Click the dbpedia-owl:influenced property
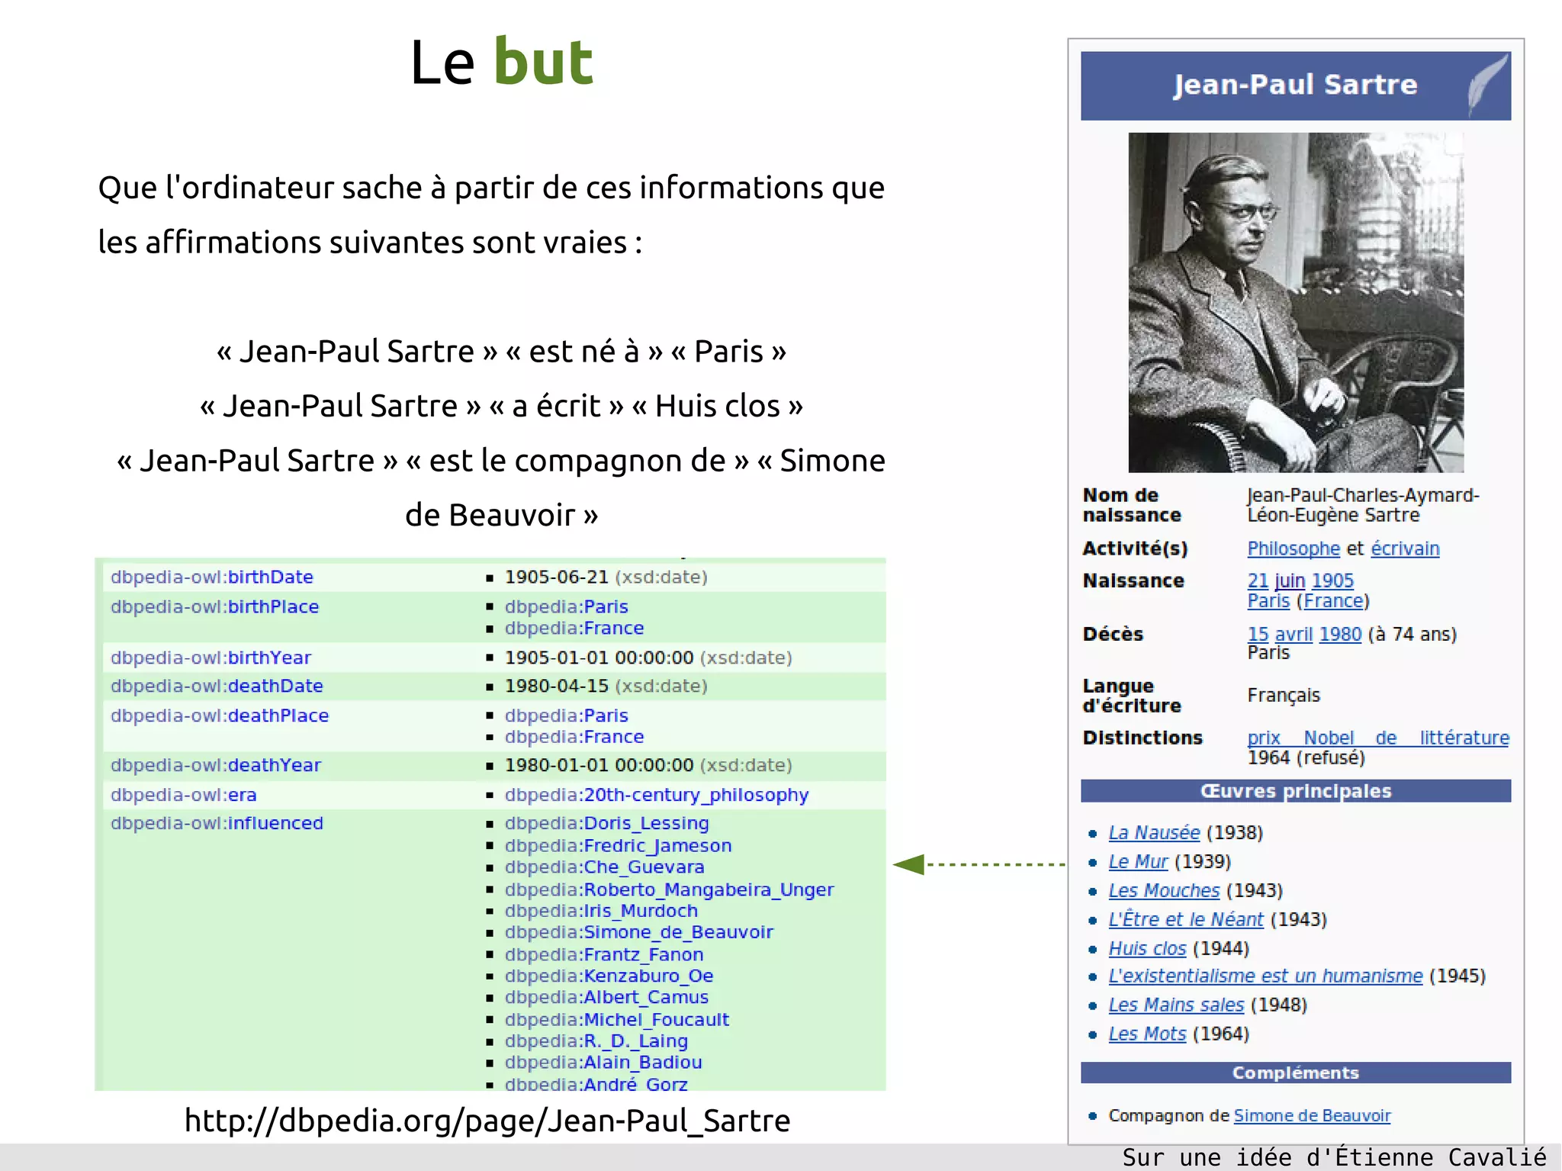Viewport: 1562px width, 1171px height. coord(217,823)
